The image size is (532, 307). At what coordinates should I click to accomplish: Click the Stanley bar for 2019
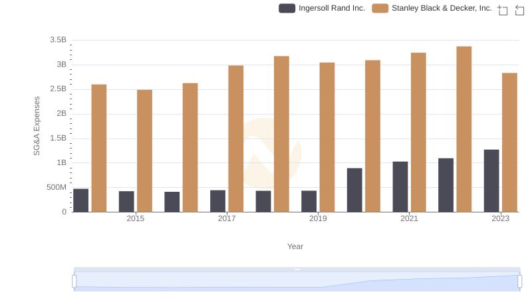coord(327,137)
